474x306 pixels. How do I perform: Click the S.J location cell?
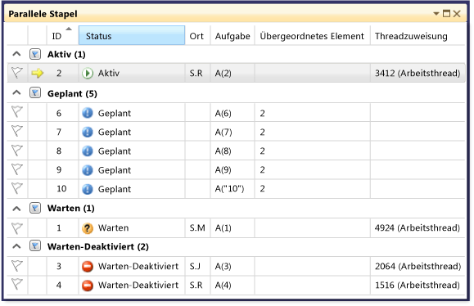click(197, 266)
